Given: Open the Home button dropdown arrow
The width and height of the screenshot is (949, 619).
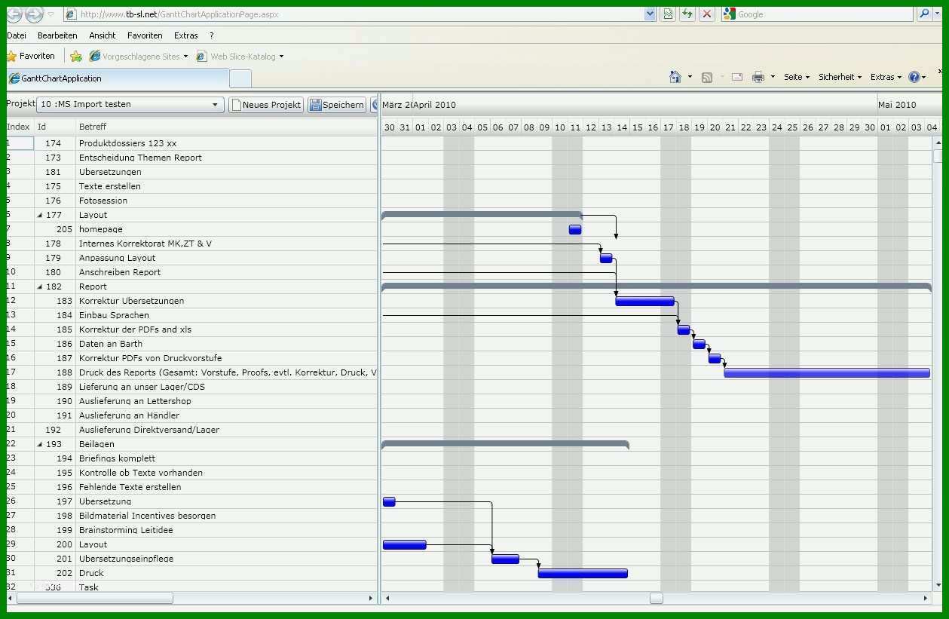Looking at the screenshot, I should [690, 77].
